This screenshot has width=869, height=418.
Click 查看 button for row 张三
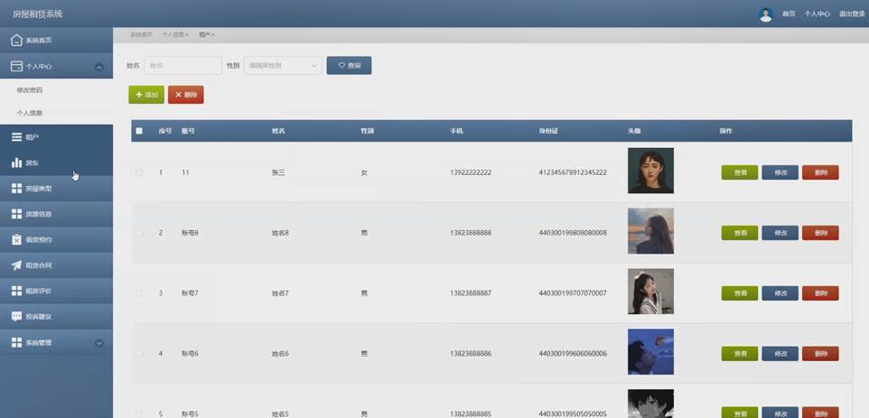[x=739, y=172]
